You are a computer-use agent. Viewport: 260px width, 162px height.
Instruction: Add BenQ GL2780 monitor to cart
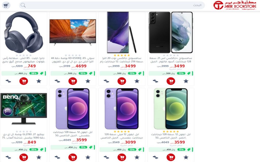coord(24,157)
